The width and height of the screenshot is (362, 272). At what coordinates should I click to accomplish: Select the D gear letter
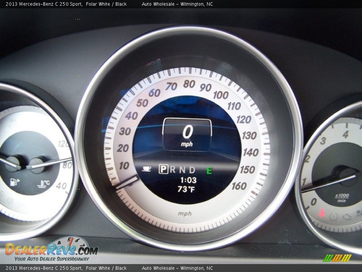click(x=192, y=170)
